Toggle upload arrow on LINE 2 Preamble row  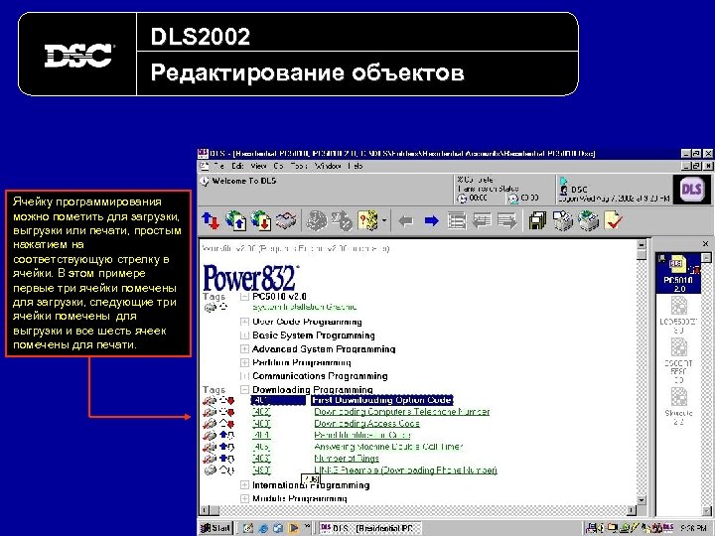click(x=223, y=469)
